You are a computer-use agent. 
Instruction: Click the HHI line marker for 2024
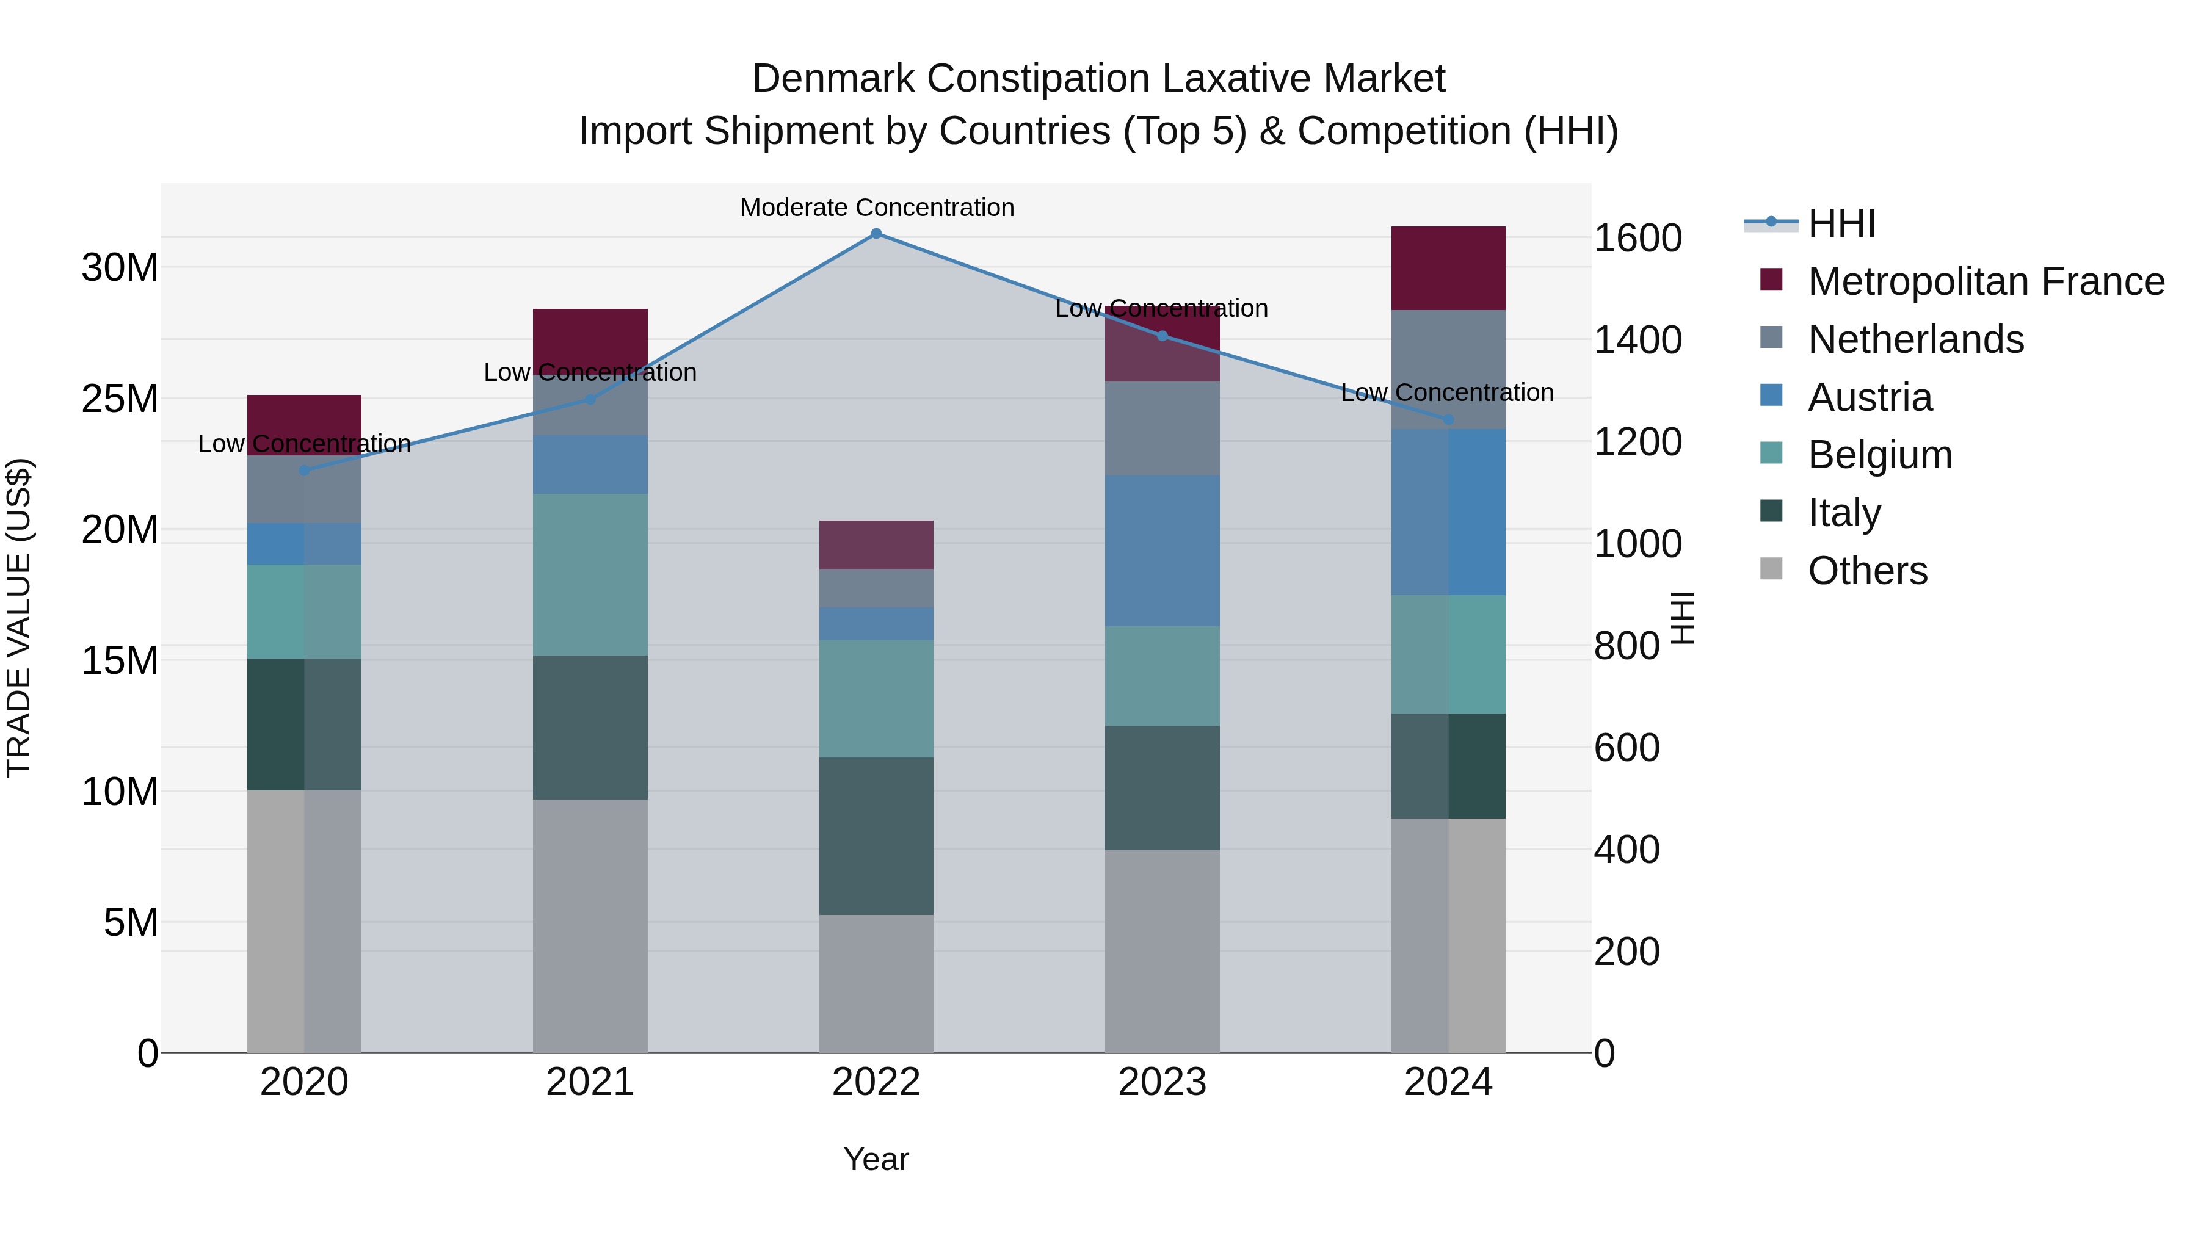(x=1448, y=419)
